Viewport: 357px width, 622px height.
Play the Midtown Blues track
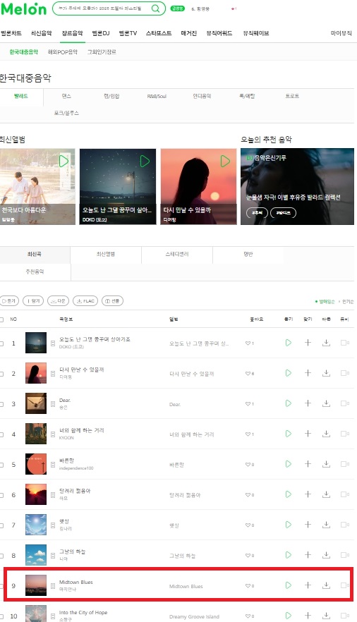(289, 585)
